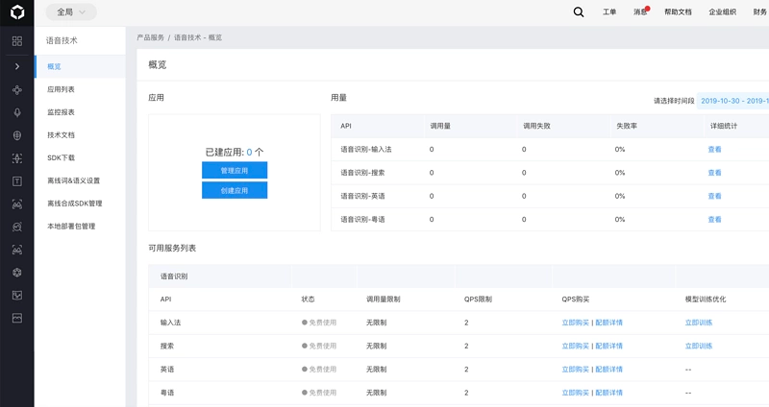The height and width of the screenshot is (407, 769).
Task: Open search with the magnifier icon
Action: pos(579,12)
